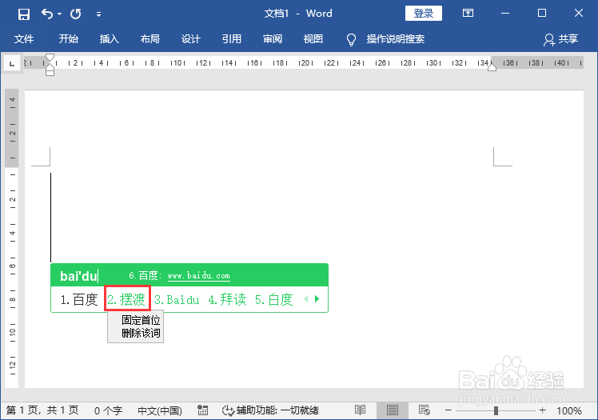The height and width of the screenshot is (420, 598).
Task: Go to the next candidate page arrow
Action: tap(317, 299)
